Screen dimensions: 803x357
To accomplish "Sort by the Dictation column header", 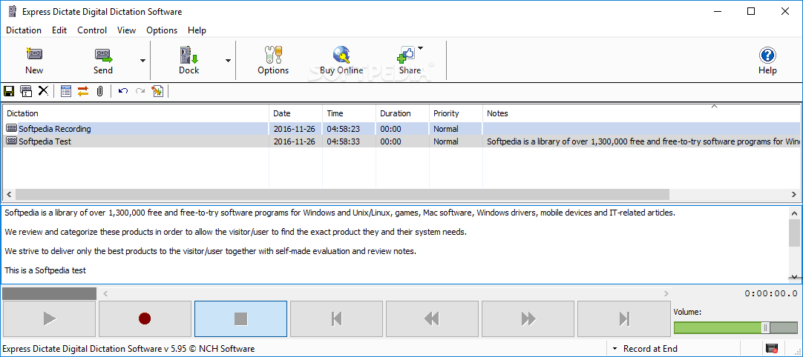I will (137, 113).
